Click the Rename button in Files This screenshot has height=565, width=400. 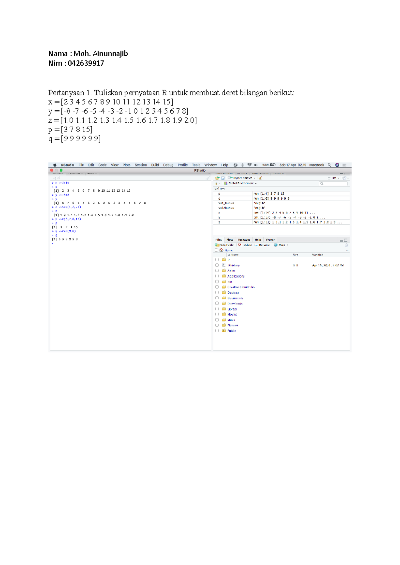(x=262, y=245)
